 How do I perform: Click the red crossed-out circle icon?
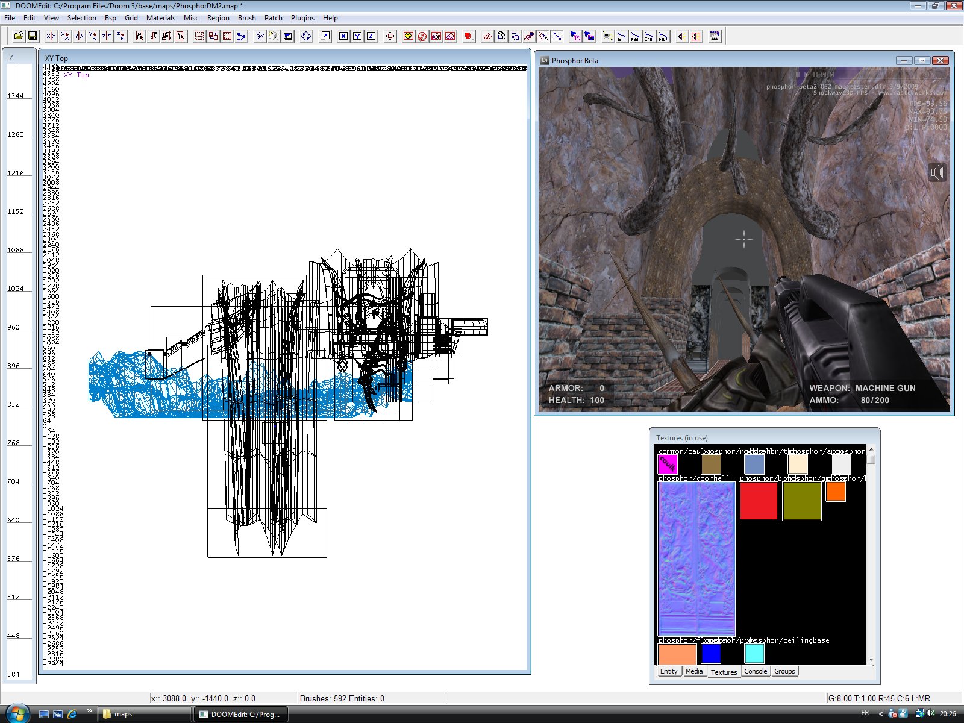(x=422, y=36)
